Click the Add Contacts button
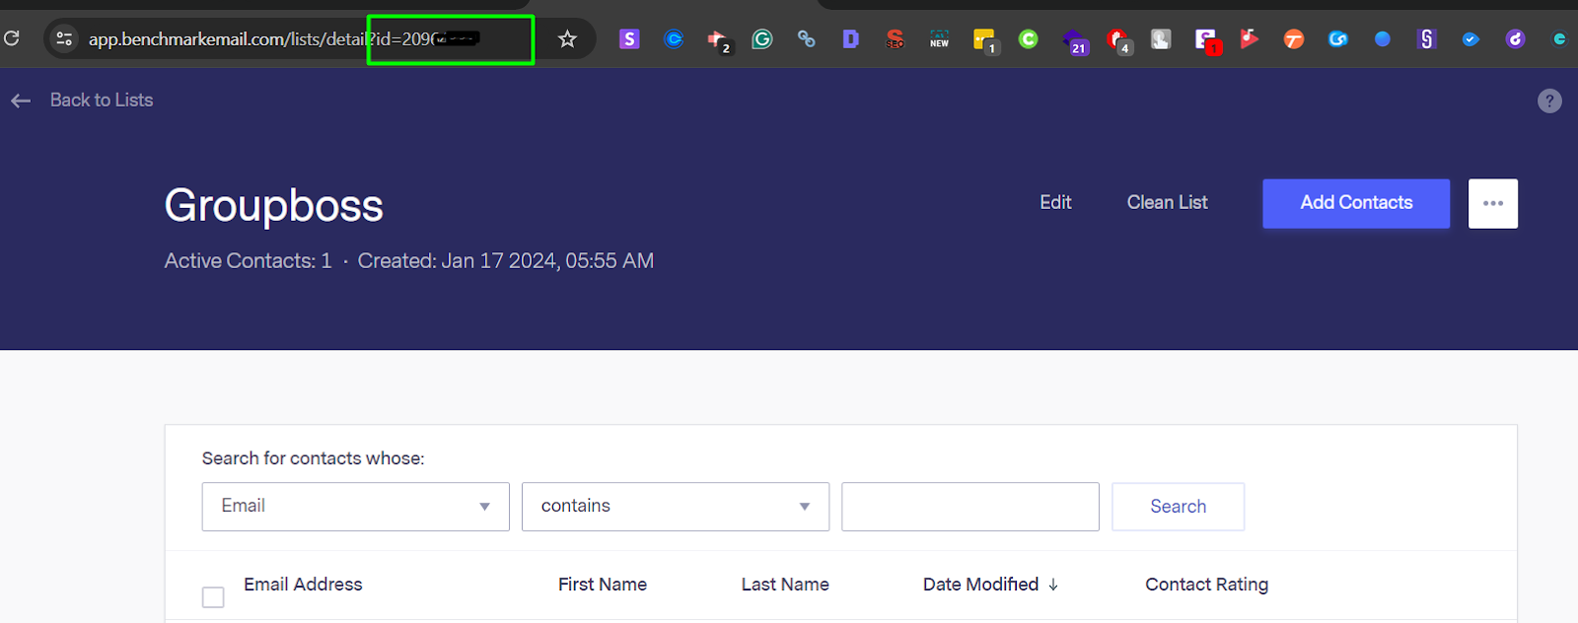Screen dimensions: 1578x623 pyautogui.click(x=1356, y=203)
